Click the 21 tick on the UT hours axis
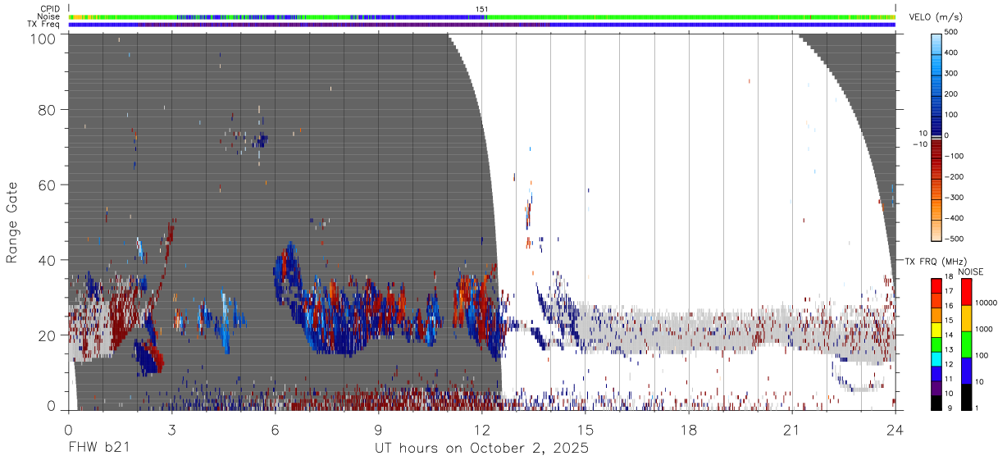This screenshot has height=465, width=1007. pos(792,429)
